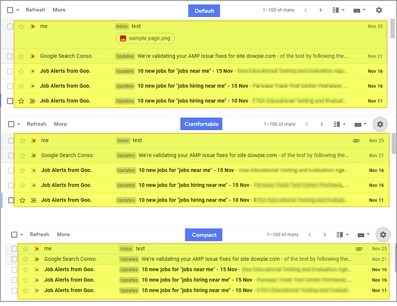Open More menu in Compact view toolbar

(x=64, y=234)
